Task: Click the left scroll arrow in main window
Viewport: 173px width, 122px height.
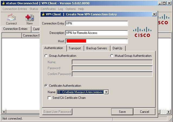Action: click(4, 112)
